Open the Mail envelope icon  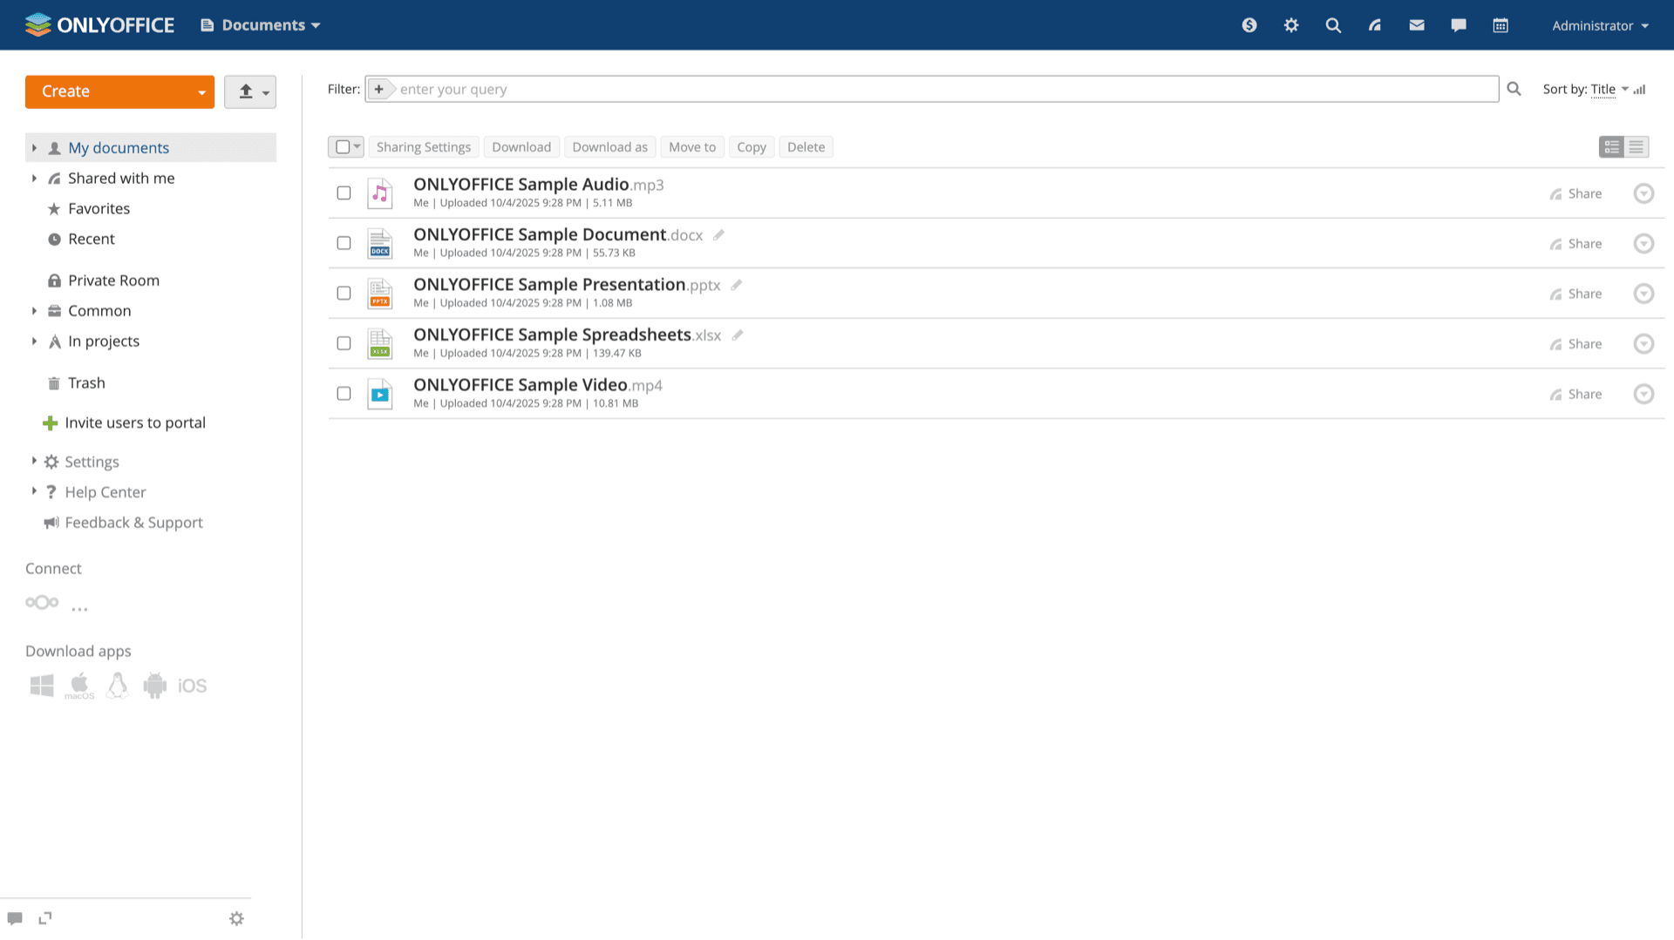pos(1417,25)
